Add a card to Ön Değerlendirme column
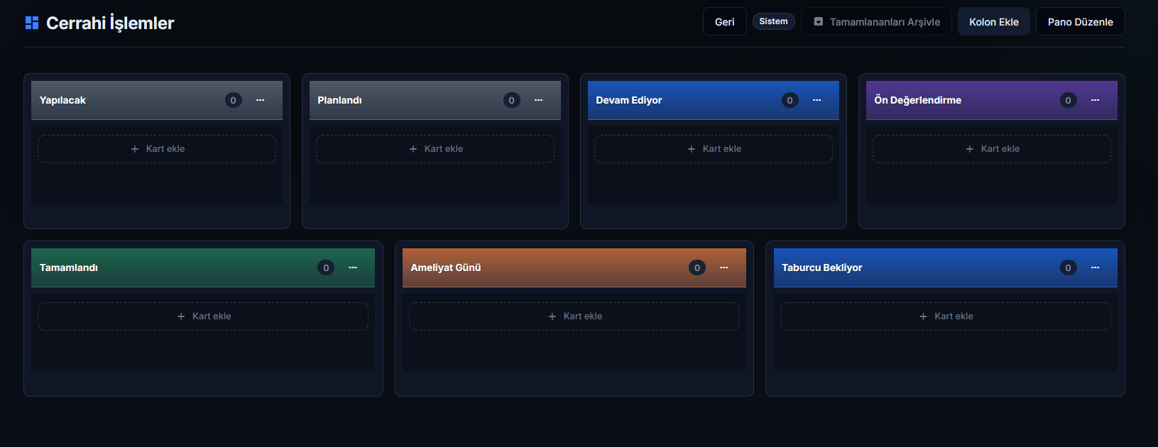1158x447 pixels. click(x=992, y=149)
